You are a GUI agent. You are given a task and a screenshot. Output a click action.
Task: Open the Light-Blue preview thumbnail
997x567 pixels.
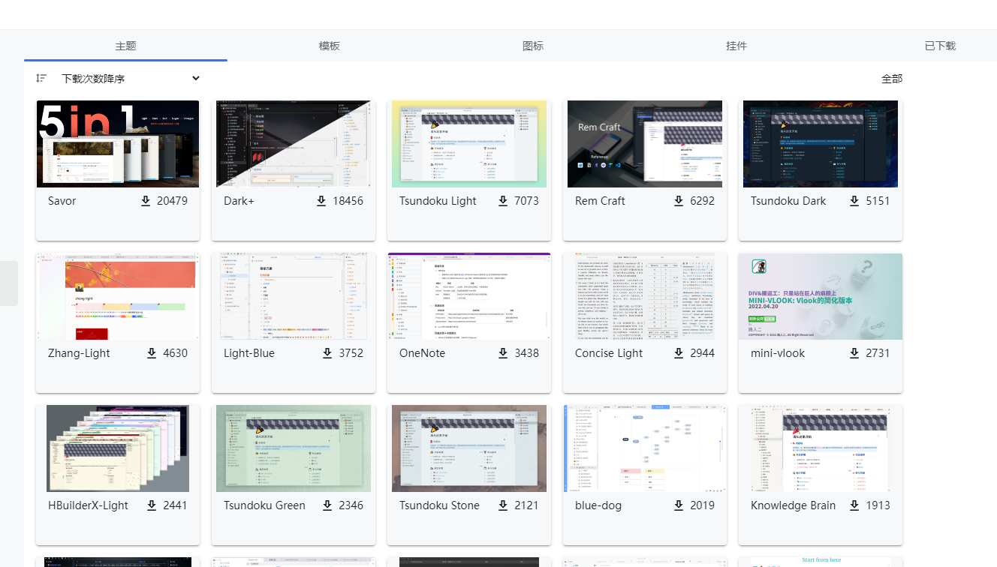coord(294,296)
